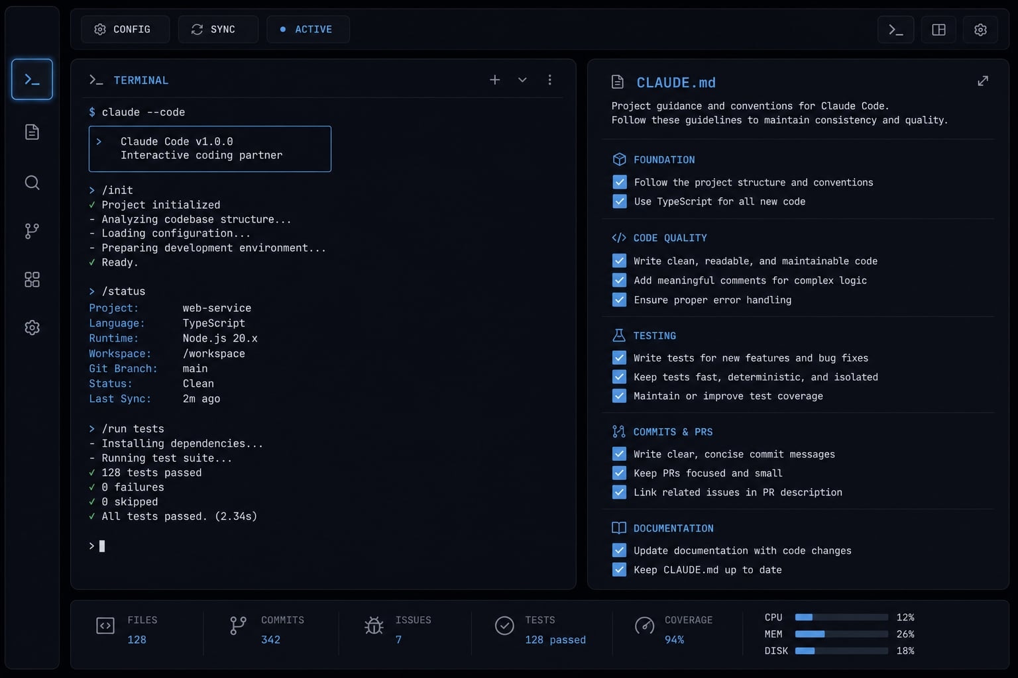Click the '/status' command line

[117, 291]
